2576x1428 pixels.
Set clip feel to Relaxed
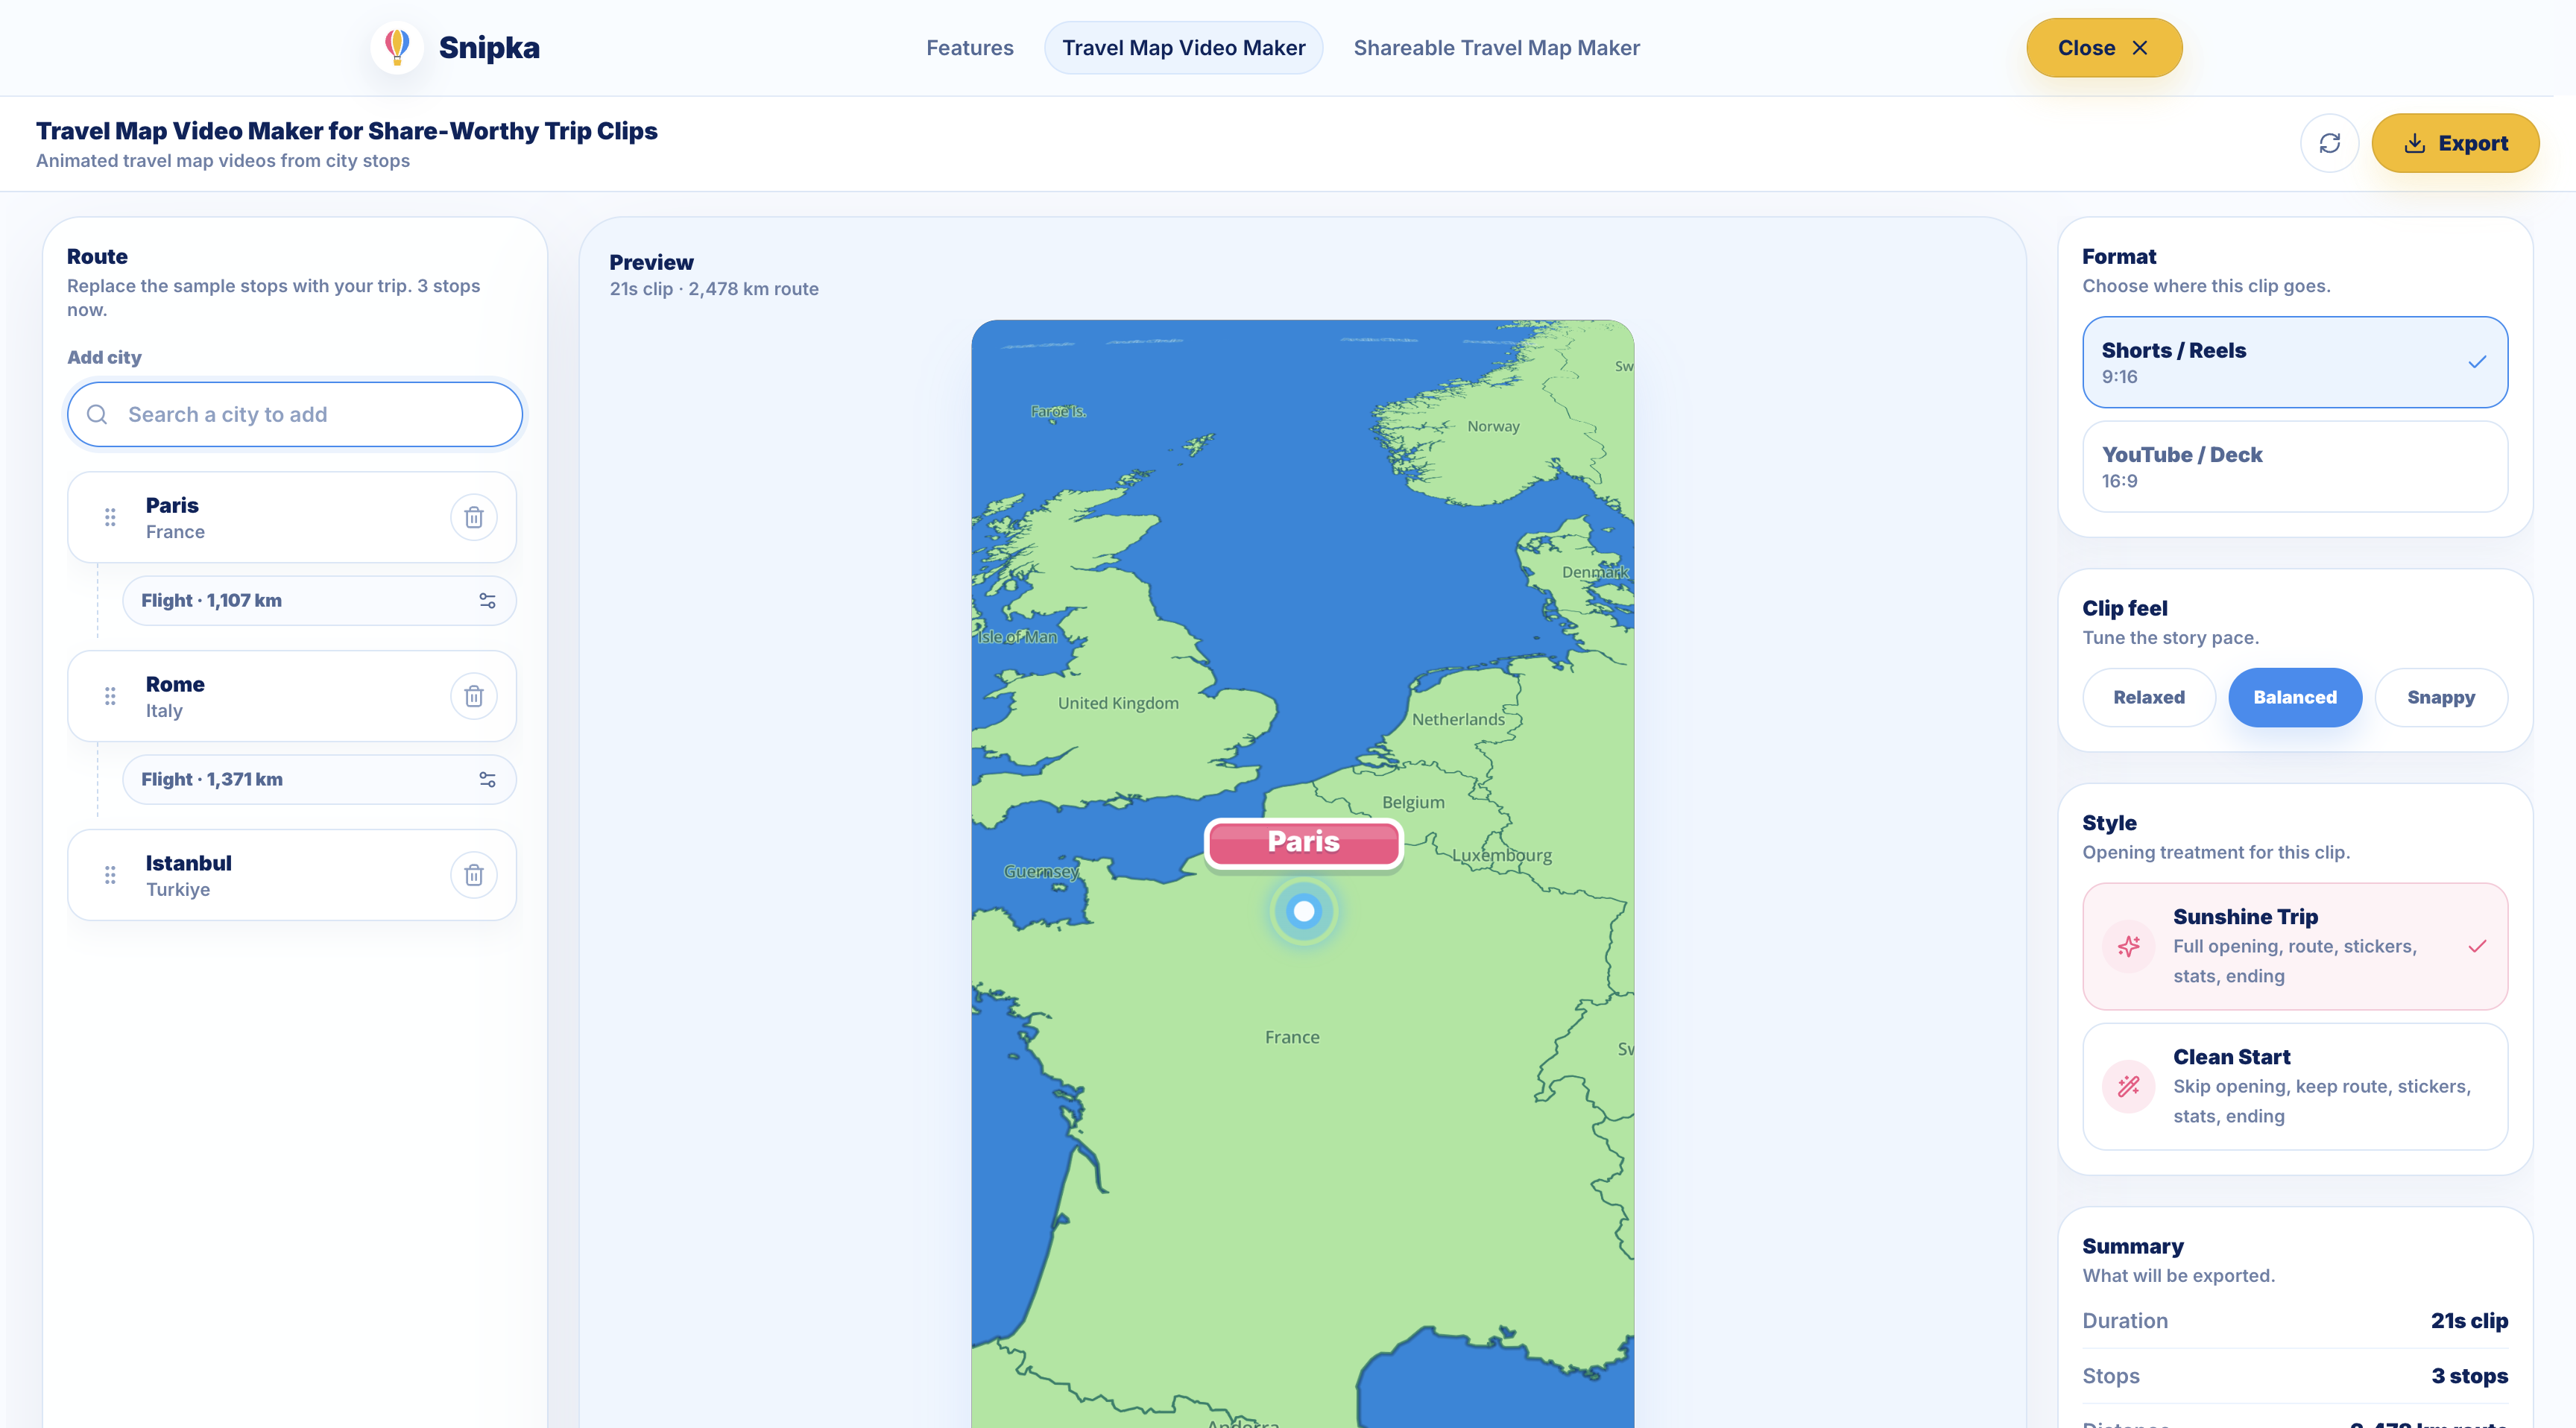coord(2148,697)
